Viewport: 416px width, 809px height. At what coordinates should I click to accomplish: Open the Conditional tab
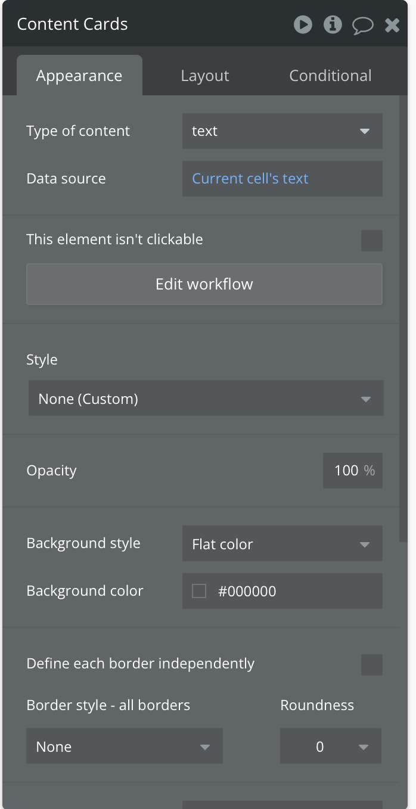tap(330, 76)
